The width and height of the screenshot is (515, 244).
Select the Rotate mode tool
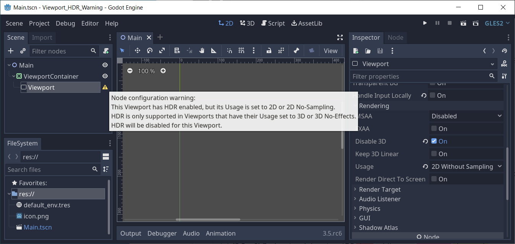[149, 50]
